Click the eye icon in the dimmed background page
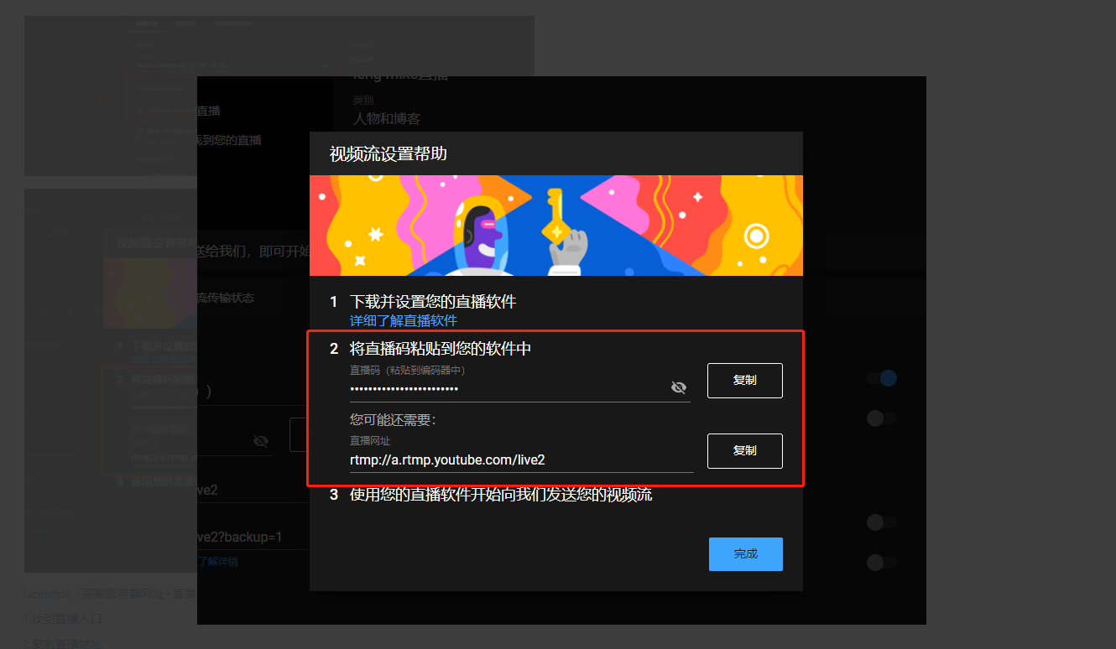The width and height of the screenshot is (1116, 649). coord(261,441)
